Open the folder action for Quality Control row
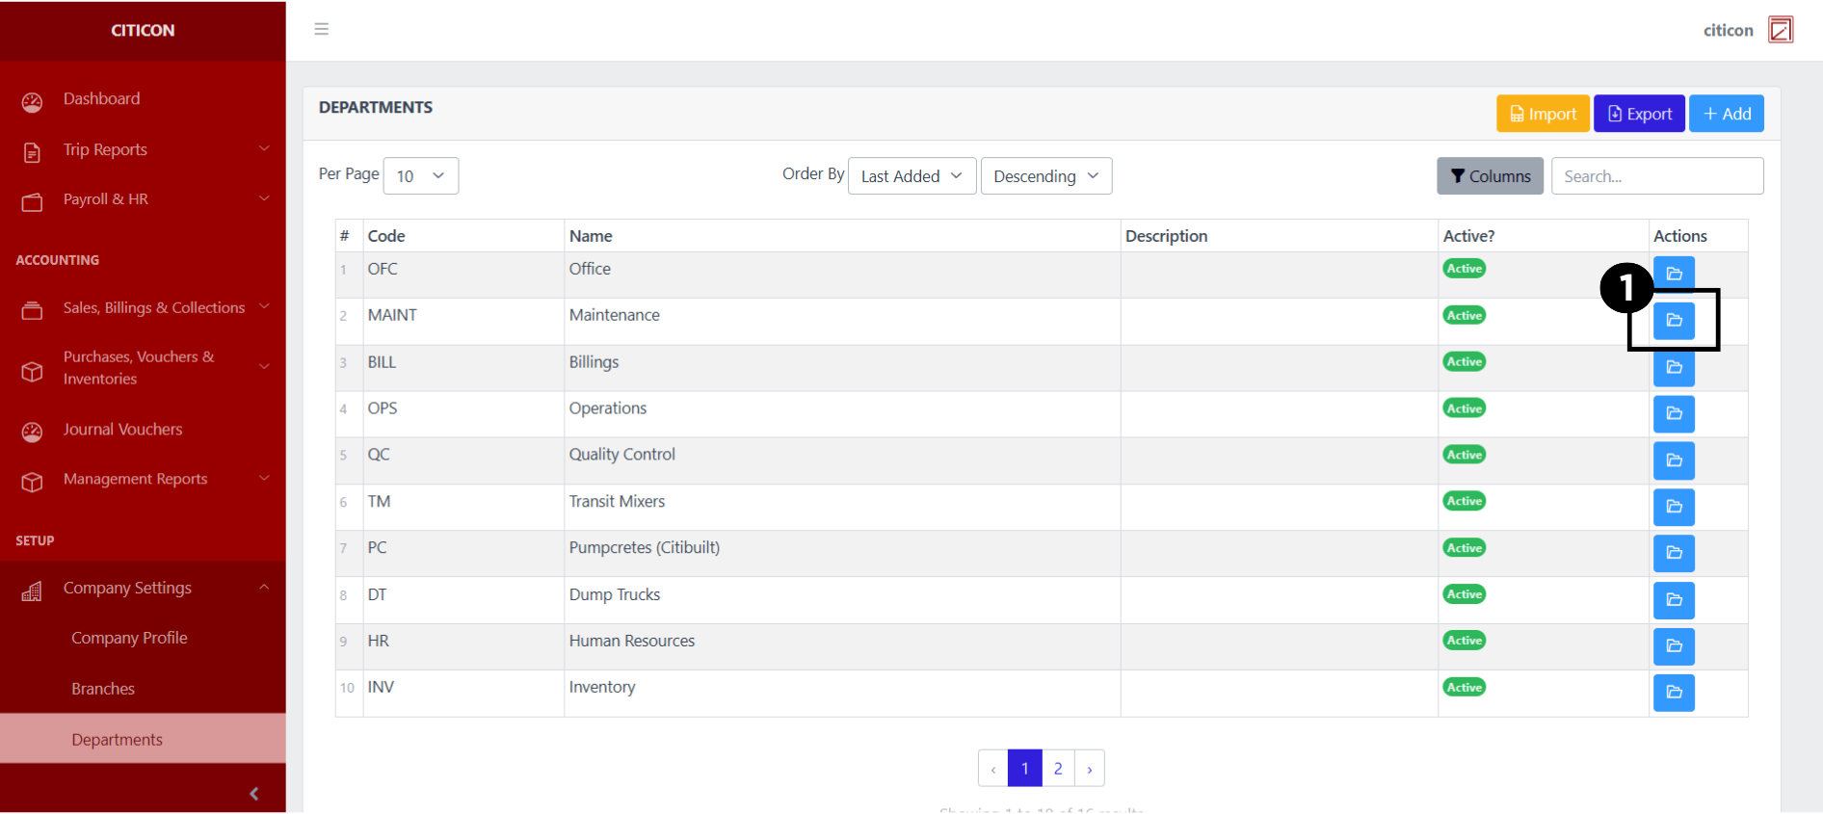The height and width of the screenshot is (814, 1823). point(1674,460)
